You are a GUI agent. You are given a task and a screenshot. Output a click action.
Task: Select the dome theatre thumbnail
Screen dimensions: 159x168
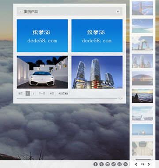[142, 78]
